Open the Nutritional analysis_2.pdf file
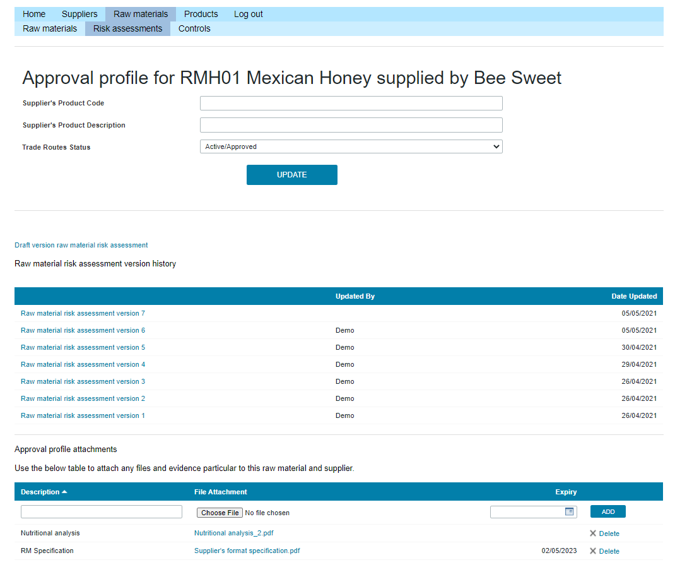This screenshot has height=572, width=675. coord(234,533)
